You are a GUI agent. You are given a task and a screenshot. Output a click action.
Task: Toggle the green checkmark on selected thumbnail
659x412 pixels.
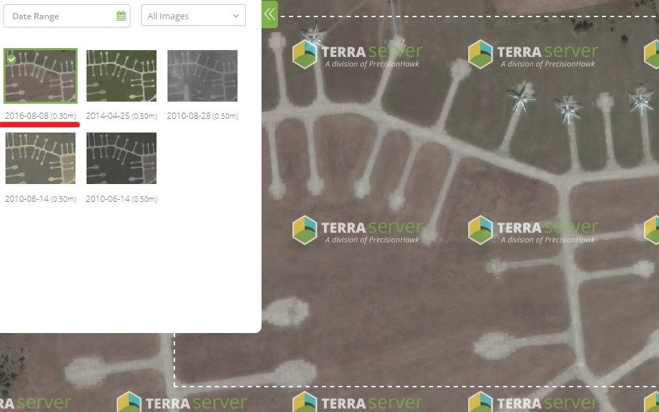pyautogui.click(x=12, y=59)
